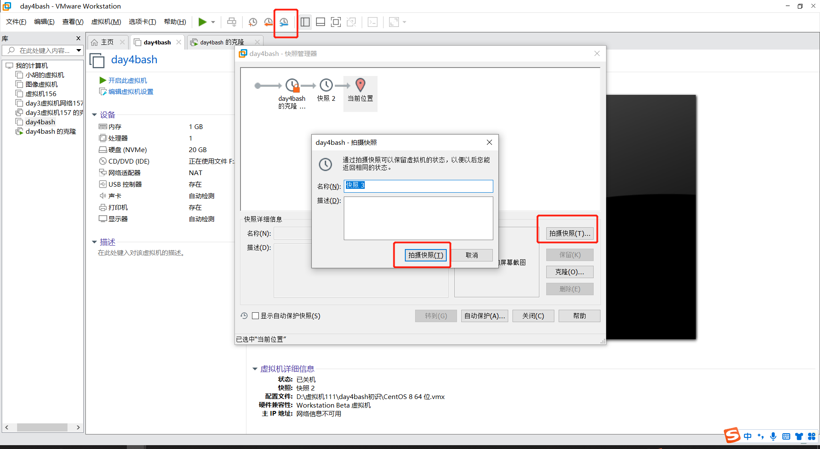The width and height of the screenshot is (820, 449).
Task: Click the take snapshot clock icon in toolbar
Action: click(x=253, y=22)
